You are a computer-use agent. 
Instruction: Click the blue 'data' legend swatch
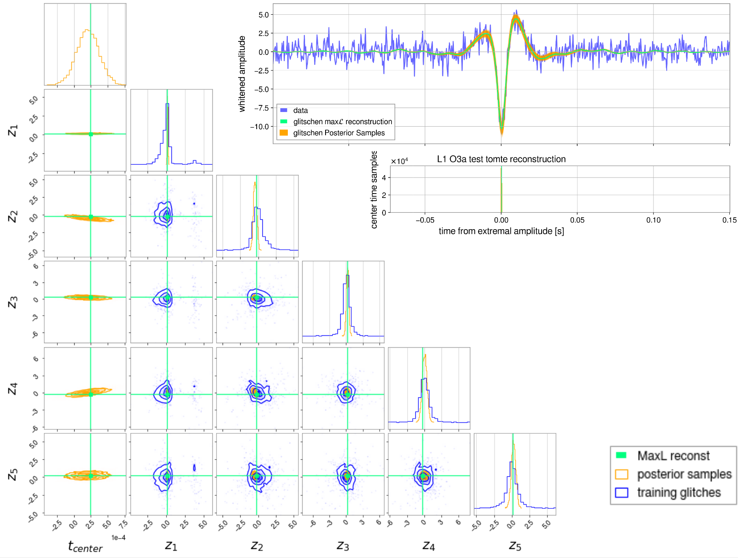click(284, 110)
